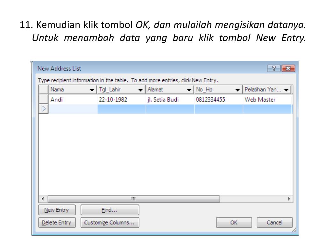326x244 pixels.
Task: Select the row header beside Andi
Action: [43, 99]
